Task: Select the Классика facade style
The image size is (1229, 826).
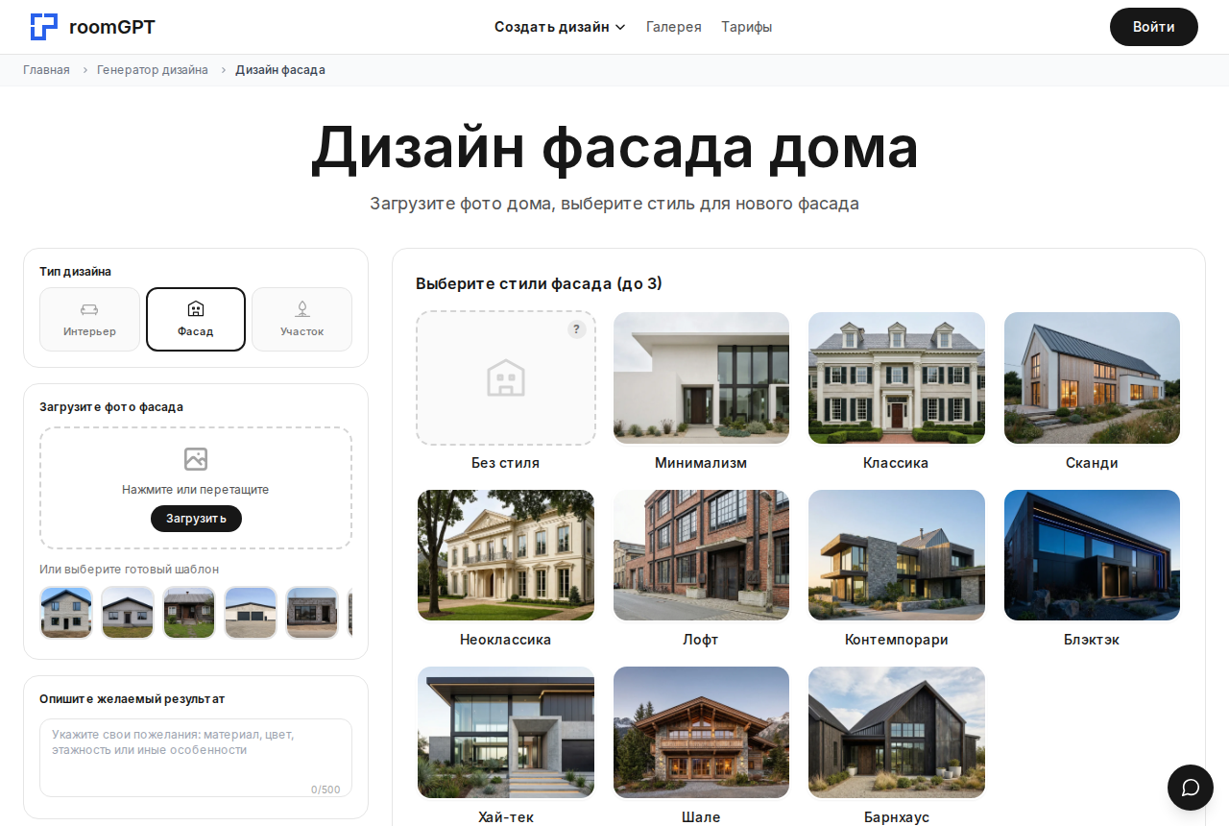Action: tap(897, 377)
